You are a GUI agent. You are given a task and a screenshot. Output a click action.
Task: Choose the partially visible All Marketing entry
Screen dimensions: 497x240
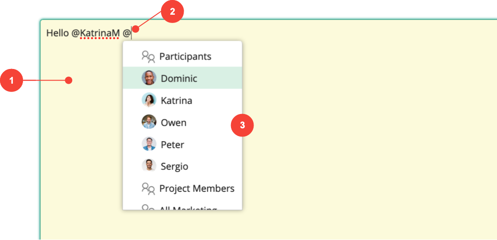tap(182, 205)
